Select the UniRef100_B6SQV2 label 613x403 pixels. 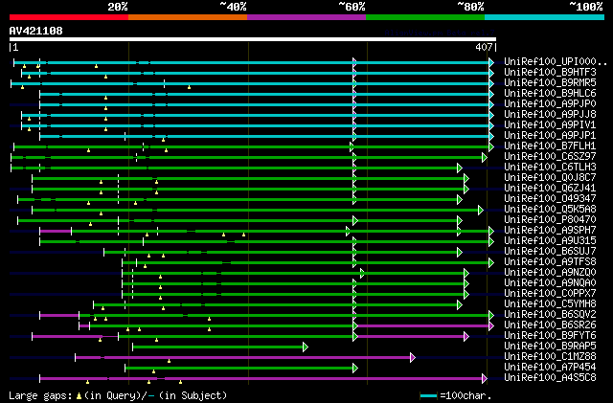coord(550,315)
